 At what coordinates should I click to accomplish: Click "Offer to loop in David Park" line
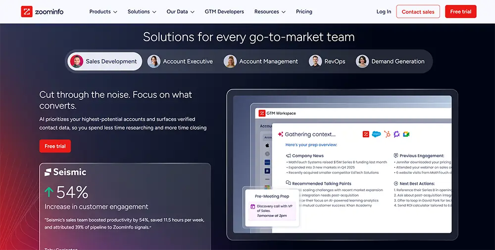423,200
